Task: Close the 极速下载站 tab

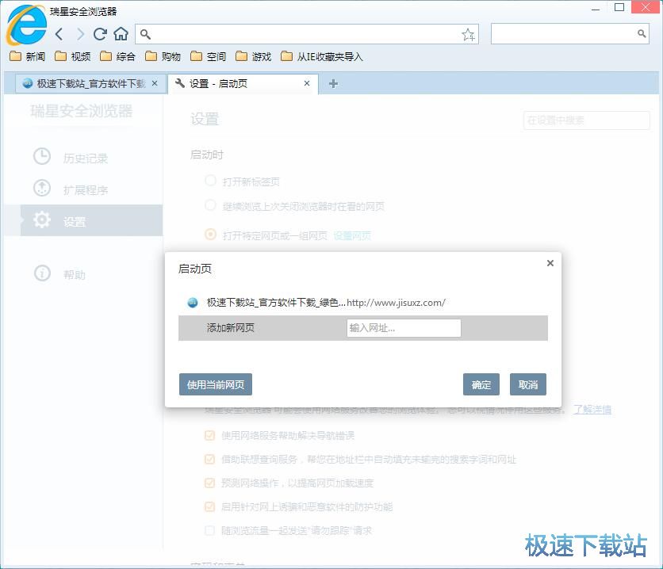Action: tap(155, 83)
